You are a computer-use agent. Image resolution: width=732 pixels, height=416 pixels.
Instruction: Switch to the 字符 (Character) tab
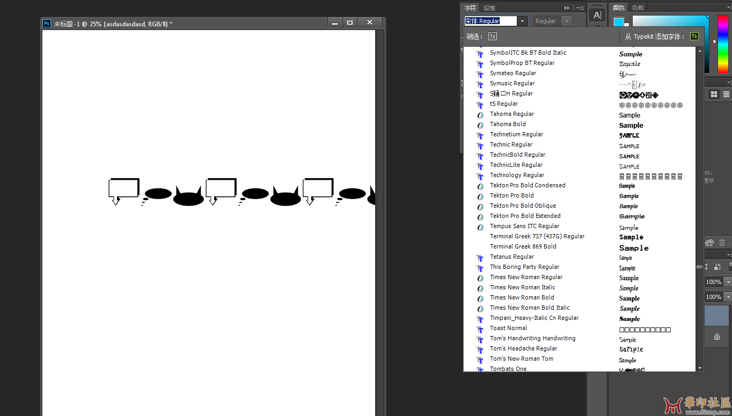[470, 8]
